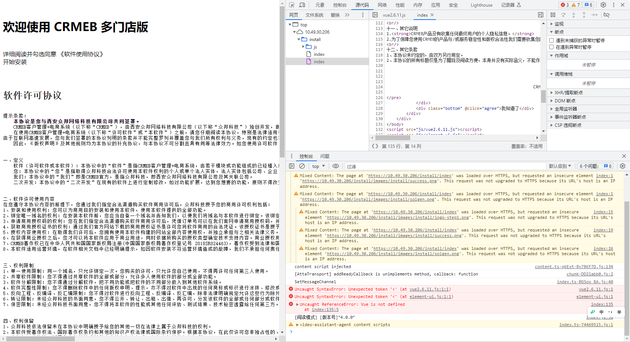630x342 pixels.
Task: Click the pretty-print curly braces icon
Action: pyautogui.click(x=375, y=146)
